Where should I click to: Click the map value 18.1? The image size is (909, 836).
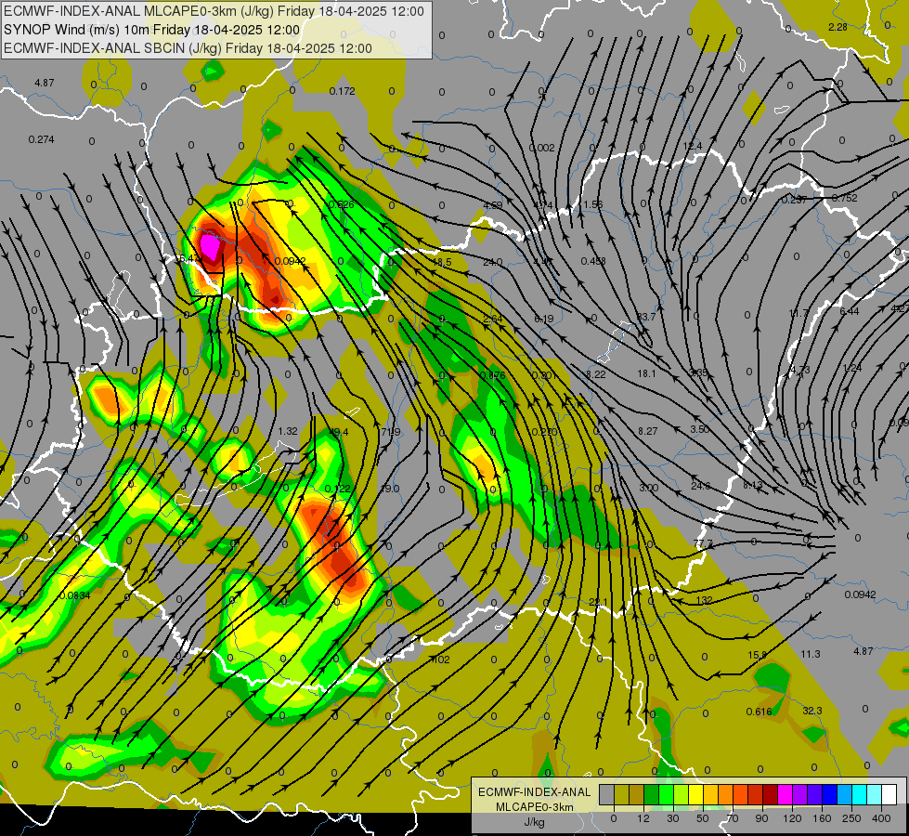click(x=646, y=373)
